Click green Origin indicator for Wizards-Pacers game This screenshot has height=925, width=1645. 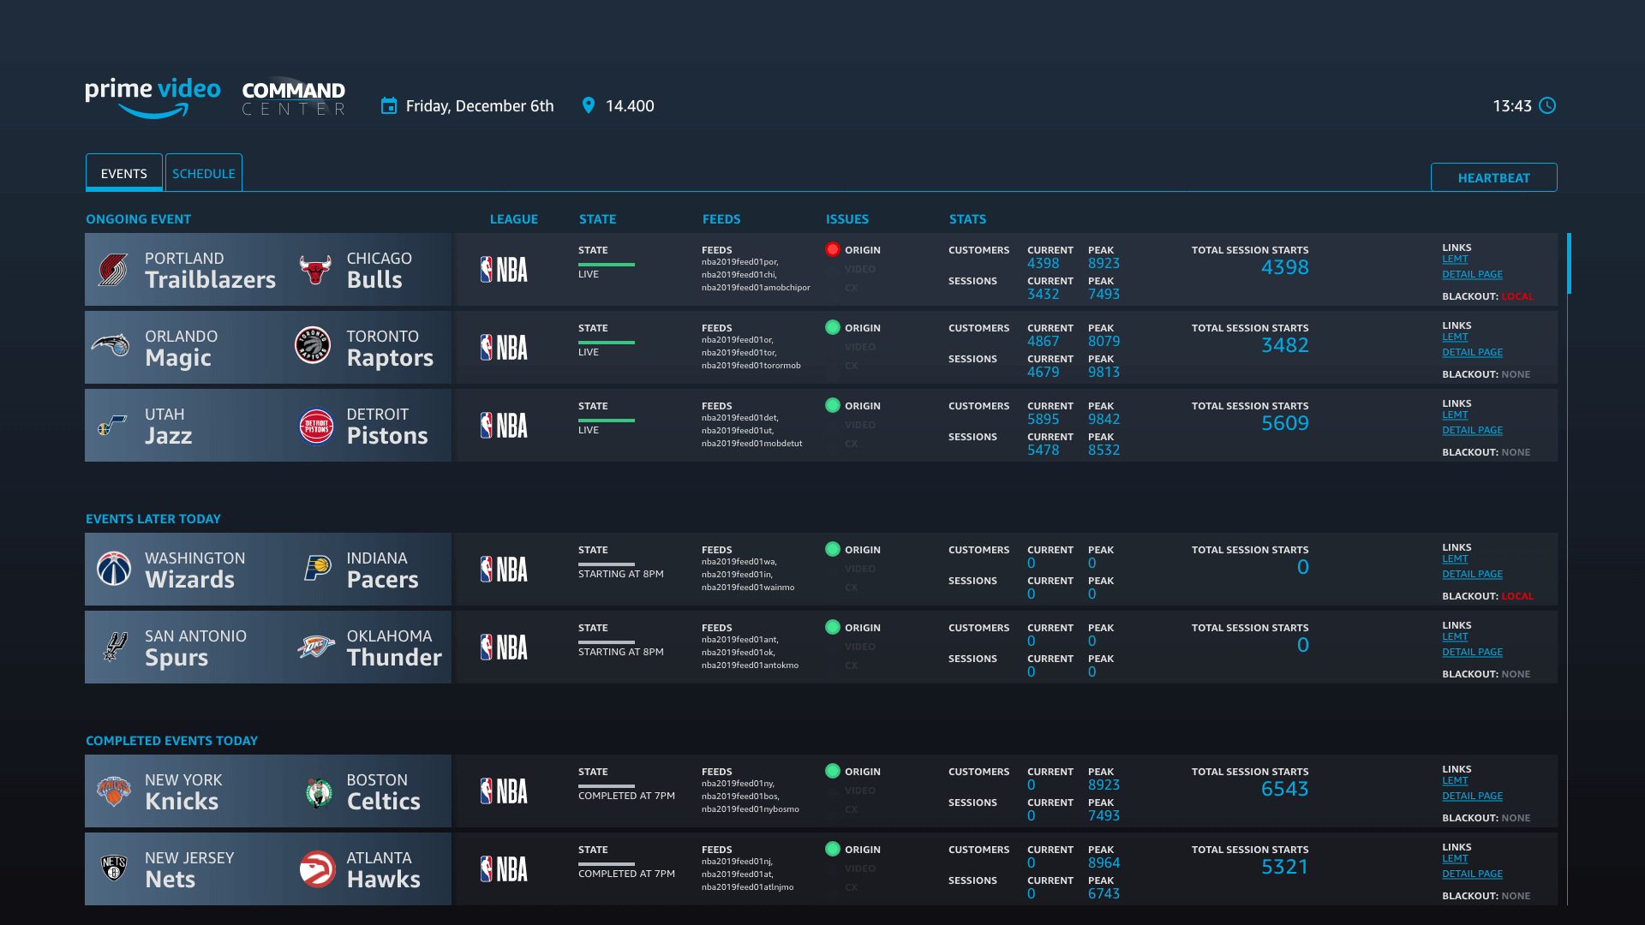pos(832,549)
